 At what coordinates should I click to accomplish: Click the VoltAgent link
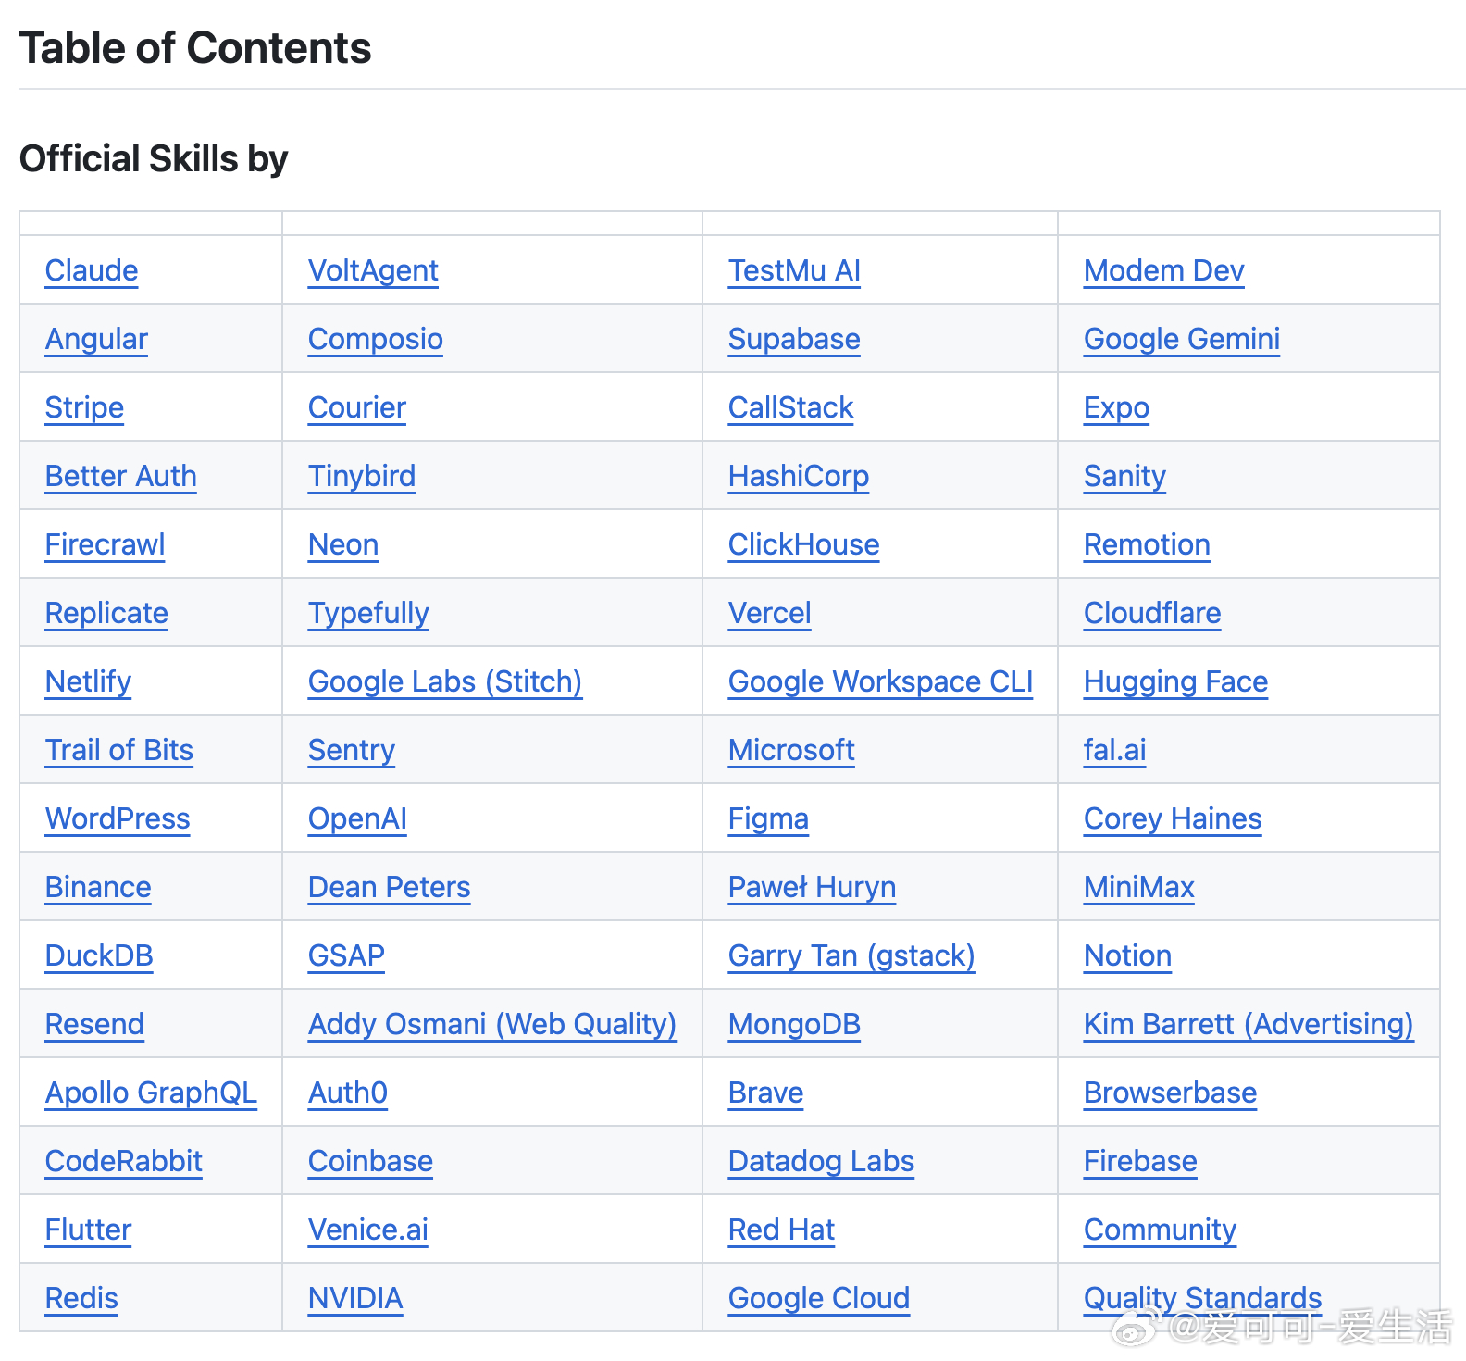[373, 270]
